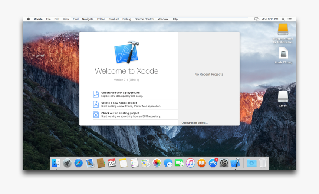
Task: Open System Preferences gear icon
Action: pos(224,163)
